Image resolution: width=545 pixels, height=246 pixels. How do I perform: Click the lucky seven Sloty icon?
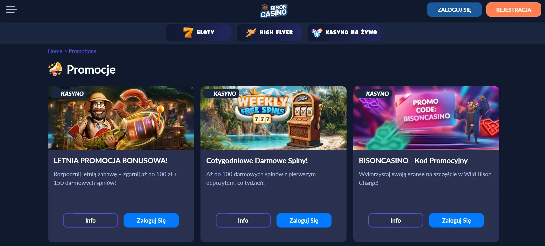click(188, 33)
